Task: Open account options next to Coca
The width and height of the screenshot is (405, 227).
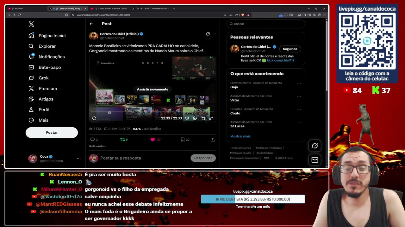Action: [x=79, y=159]
